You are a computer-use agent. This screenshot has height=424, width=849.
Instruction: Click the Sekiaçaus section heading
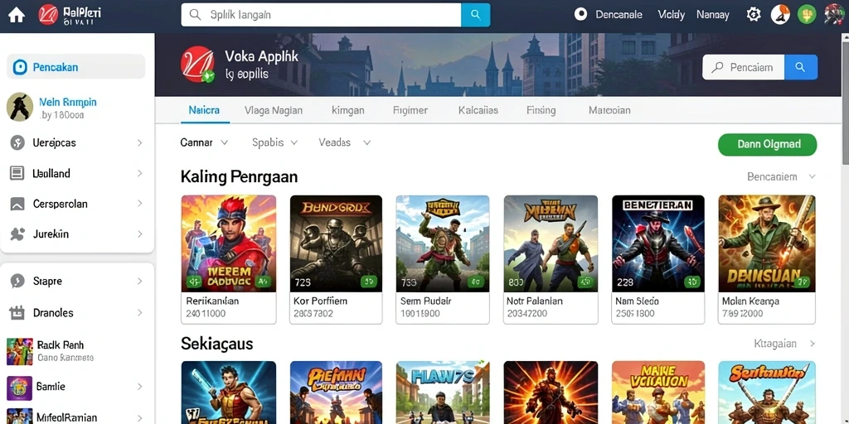click(216, 344)
